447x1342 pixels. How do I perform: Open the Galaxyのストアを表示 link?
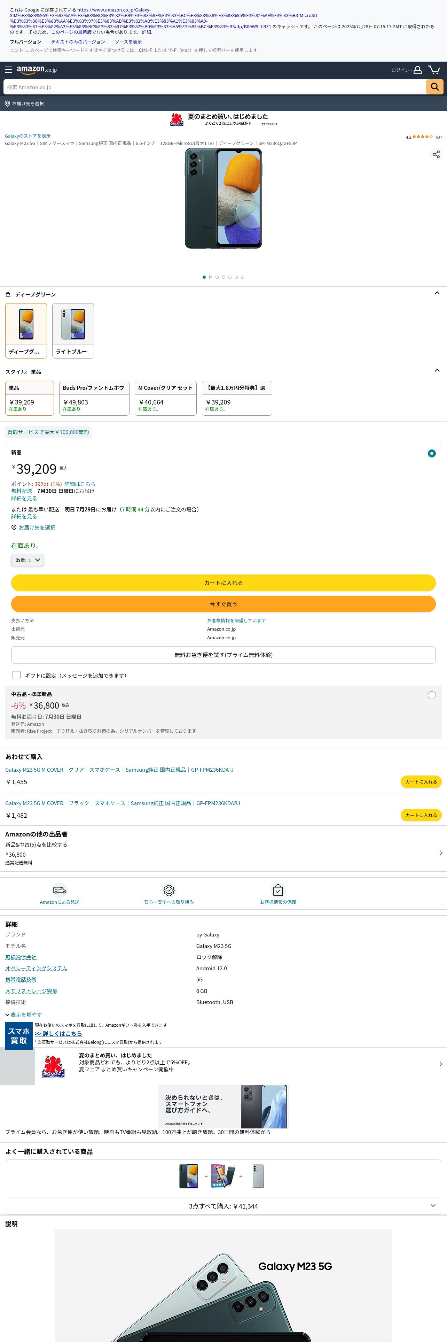click(28, 136)
